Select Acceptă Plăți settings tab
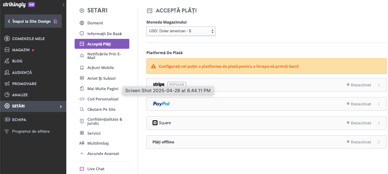Viewport: 388px width, 174px height. coord(102,44)
